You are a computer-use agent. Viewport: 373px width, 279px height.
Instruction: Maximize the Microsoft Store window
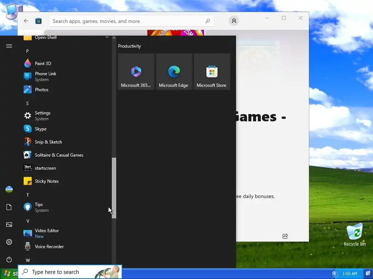[283, 18]
